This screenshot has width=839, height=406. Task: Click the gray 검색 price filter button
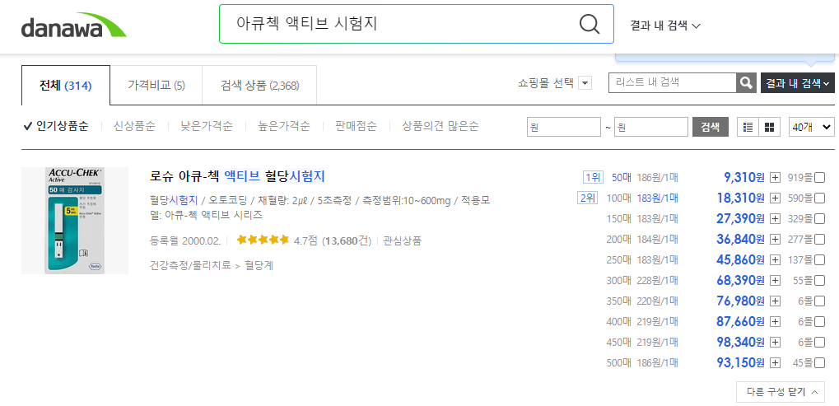pyautogui.click(x=711, y=127)
